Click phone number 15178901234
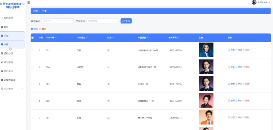The height and width of the screenshot is (130, 273). coord(175,118)
